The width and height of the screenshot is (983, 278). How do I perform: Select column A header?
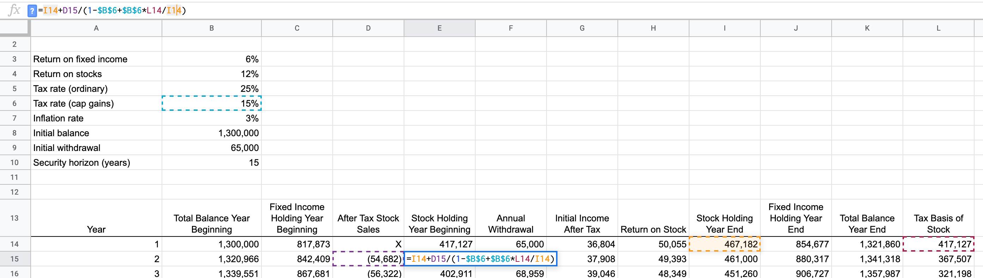96,28
